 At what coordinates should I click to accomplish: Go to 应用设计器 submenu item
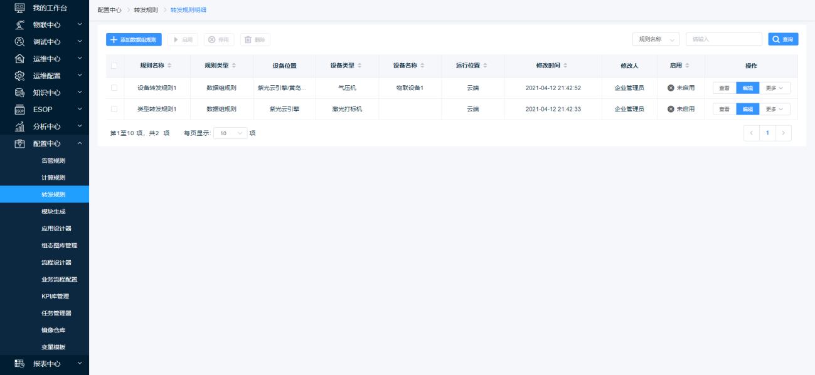point(56,229)
